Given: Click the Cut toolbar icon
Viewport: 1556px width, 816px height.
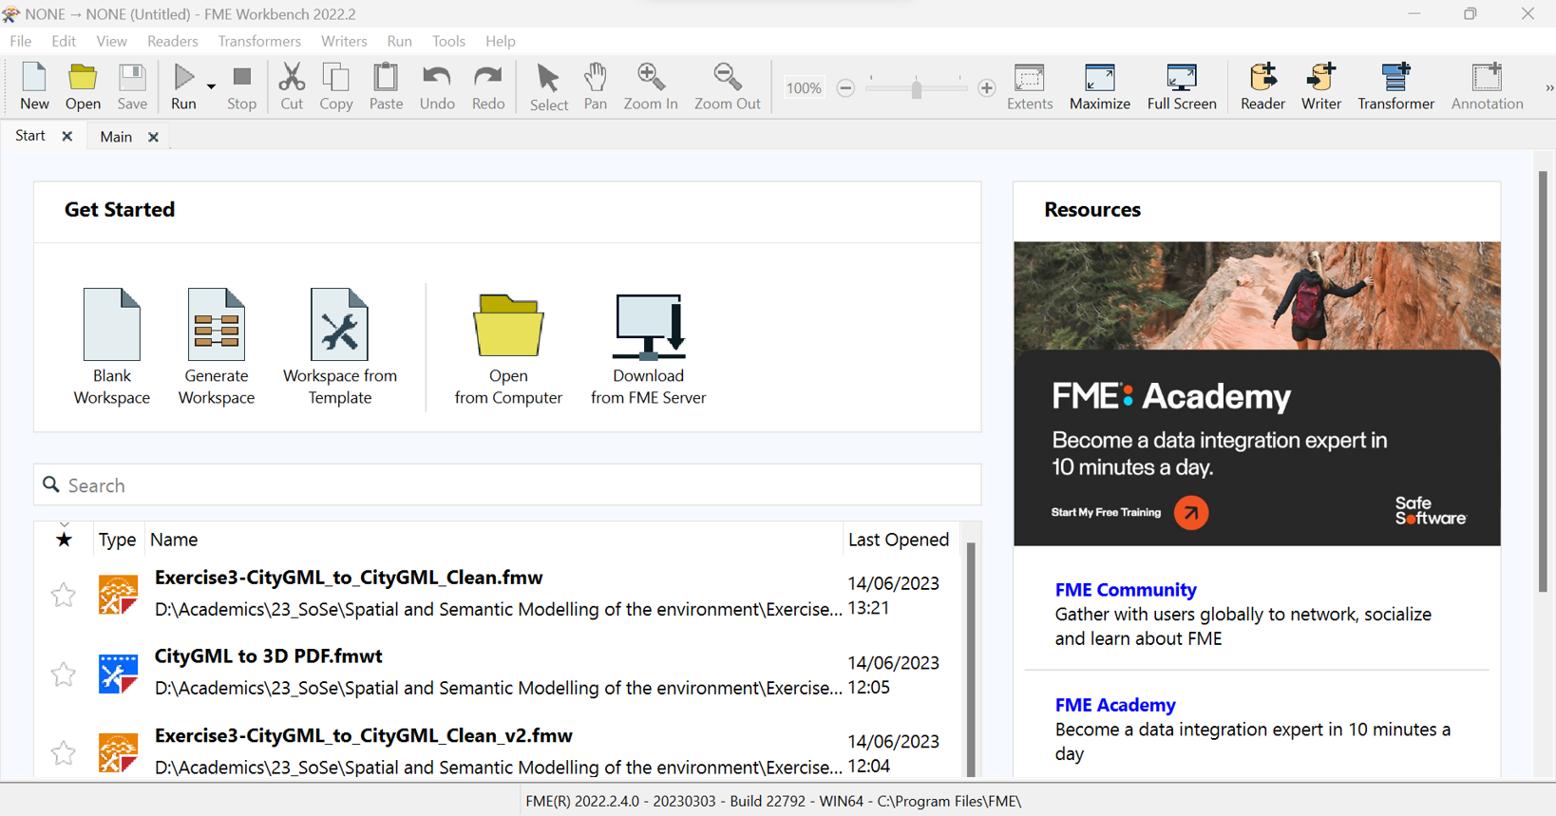Looking at the screenshot, I should pyautogui.click(x=292, y=86).
